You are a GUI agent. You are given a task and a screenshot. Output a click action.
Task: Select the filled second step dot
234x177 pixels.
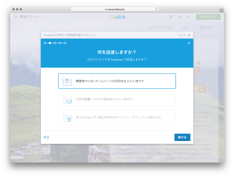tap(50, 43)
